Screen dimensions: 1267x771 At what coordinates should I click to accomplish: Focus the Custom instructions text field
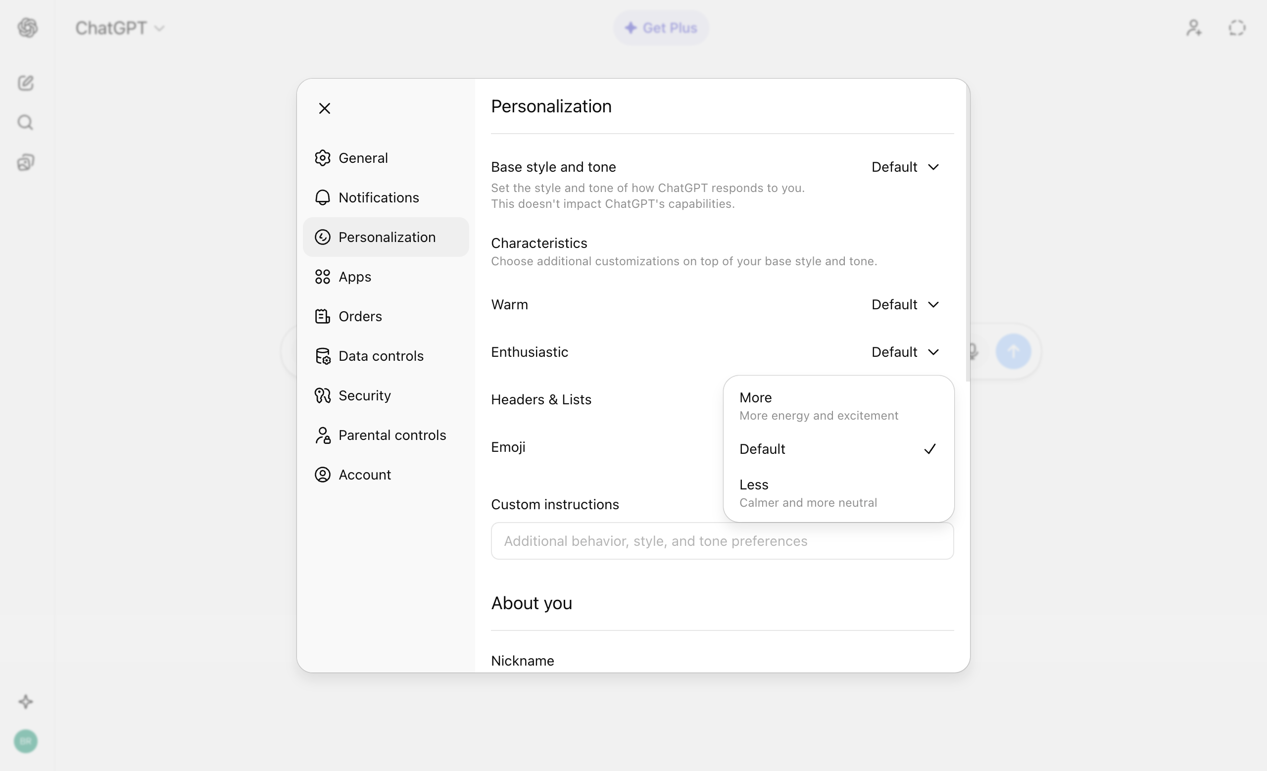(722, 541)
